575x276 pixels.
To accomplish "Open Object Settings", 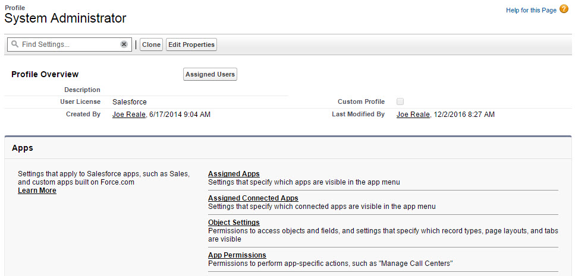I will click(234, 222).
